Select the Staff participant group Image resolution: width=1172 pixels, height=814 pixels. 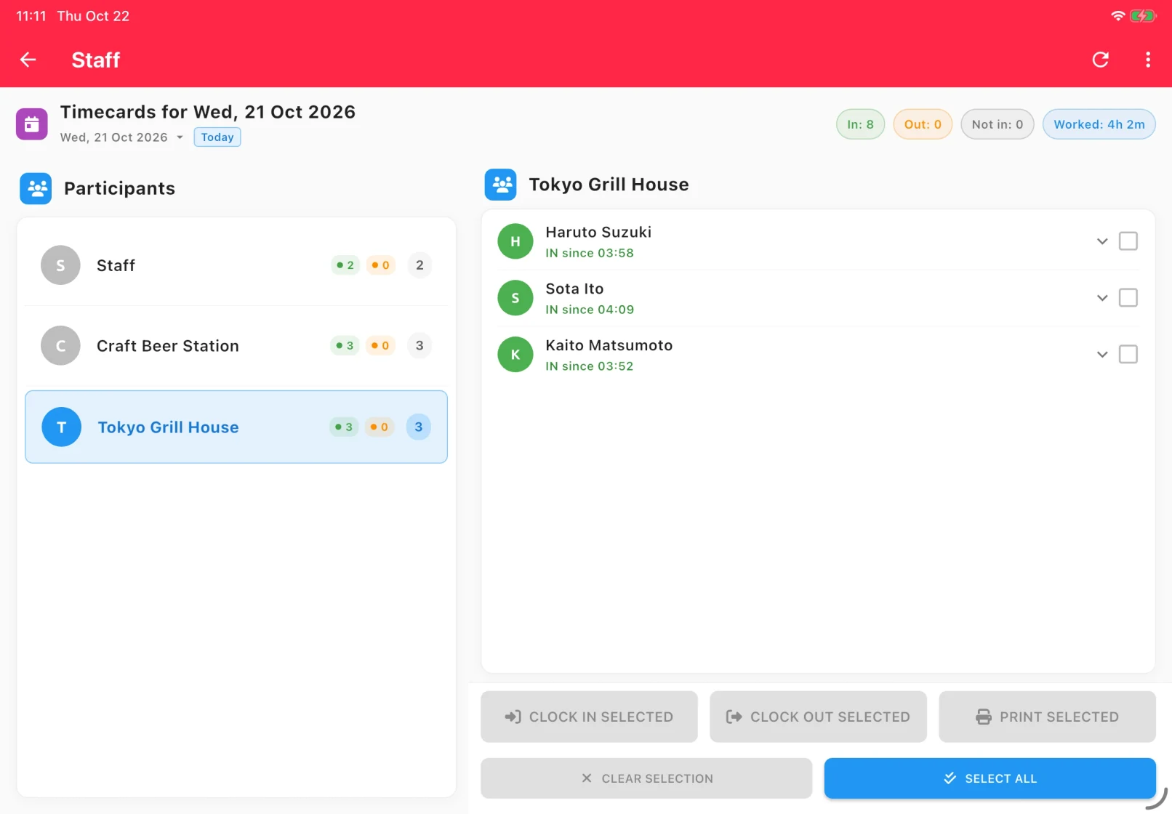coord(236,265)
